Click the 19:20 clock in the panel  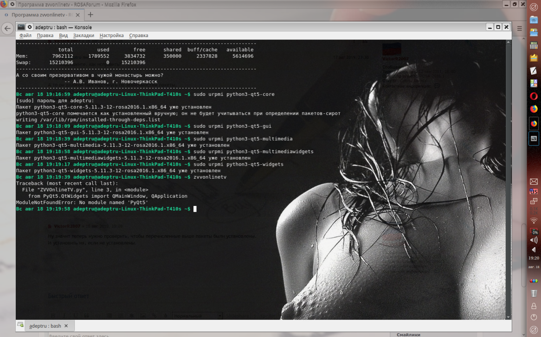(534, 258)
